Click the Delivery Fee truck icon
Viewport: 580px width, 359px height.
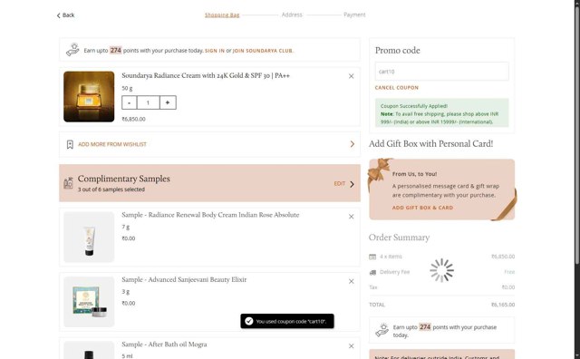pyautogui.click(x=372, y=272)
